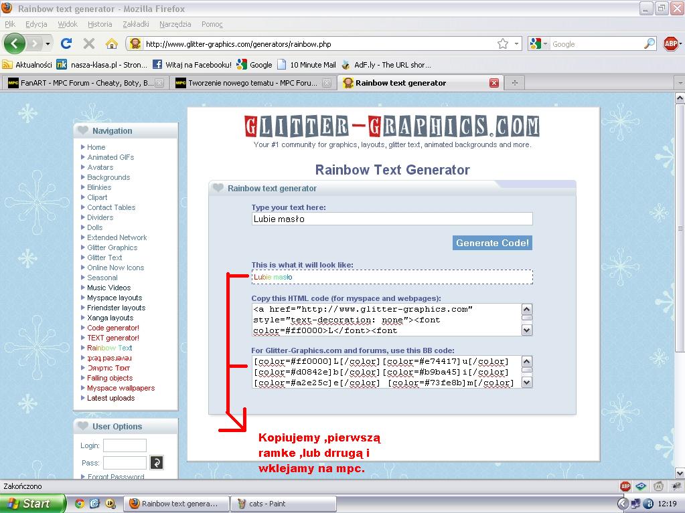The image size is (685, 513).
Task: Open the list all tabs dropdown
Action: [x=680, y=83]
